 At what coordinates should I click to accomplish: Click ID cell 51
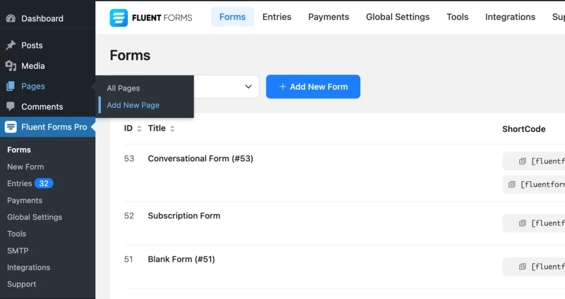coord(129,259)
